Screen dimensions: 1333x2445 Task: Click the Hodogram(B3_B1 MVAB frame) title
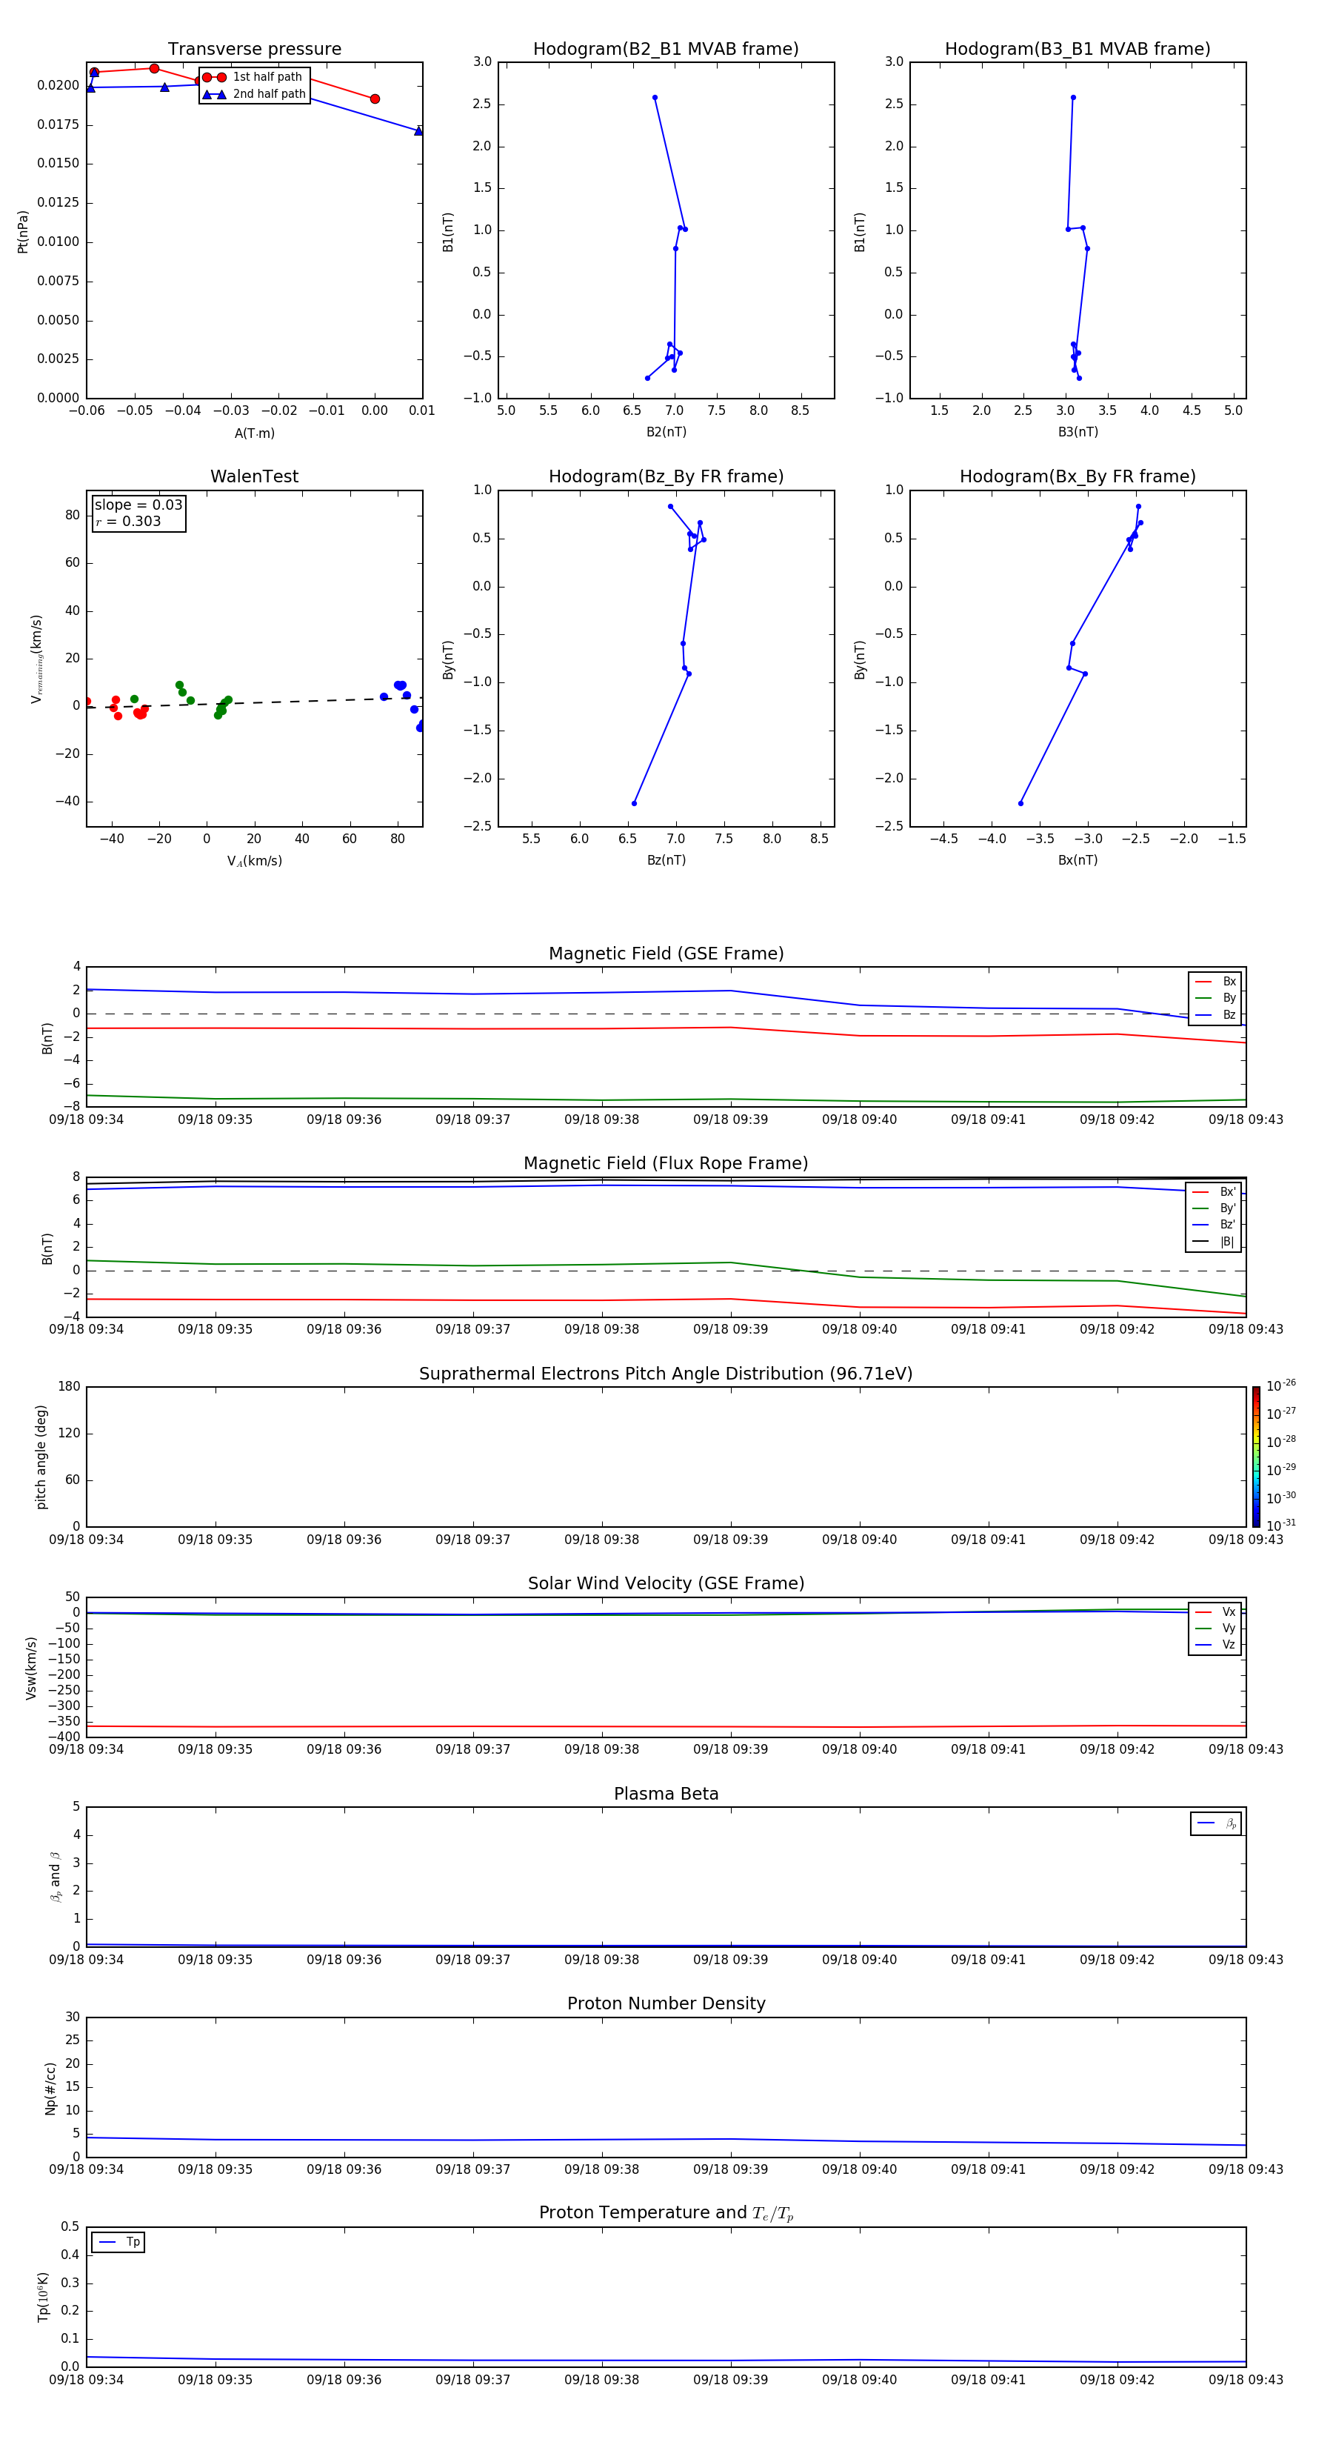[x=1078, y=50]
